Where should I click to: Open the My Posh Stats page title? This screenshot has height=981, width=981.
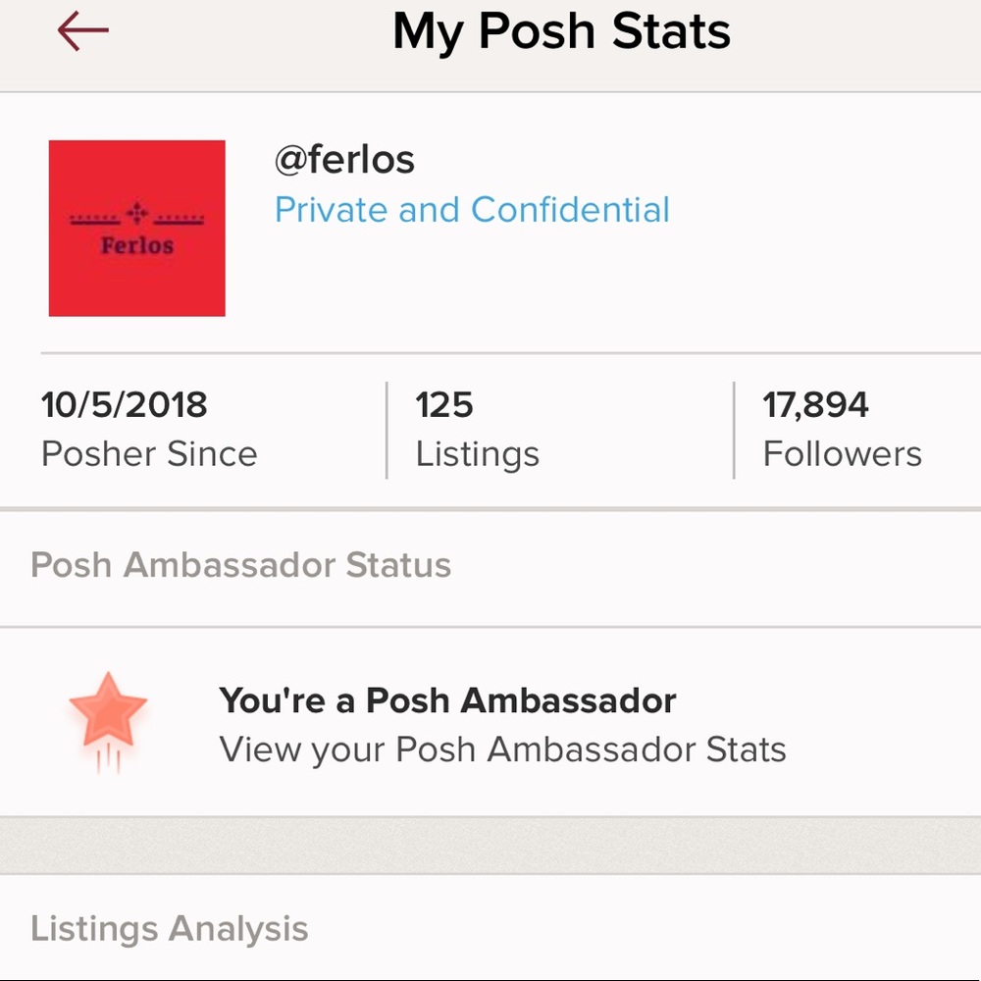click(x=560, y=30)
